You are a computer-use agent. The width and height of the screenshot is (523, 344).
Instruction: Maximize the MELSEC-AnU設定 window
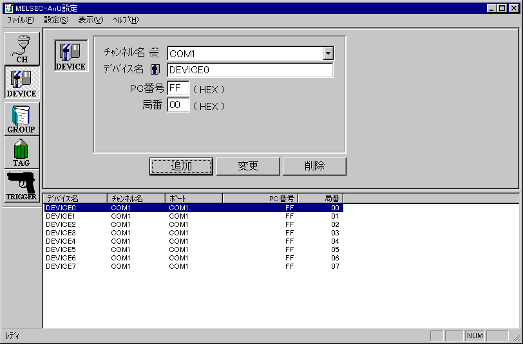coord(501,8)
